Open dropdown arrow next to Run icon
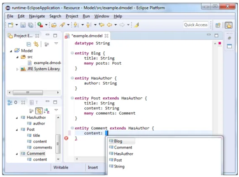Viewport: 239px width, 177px height. coord(46,25)
